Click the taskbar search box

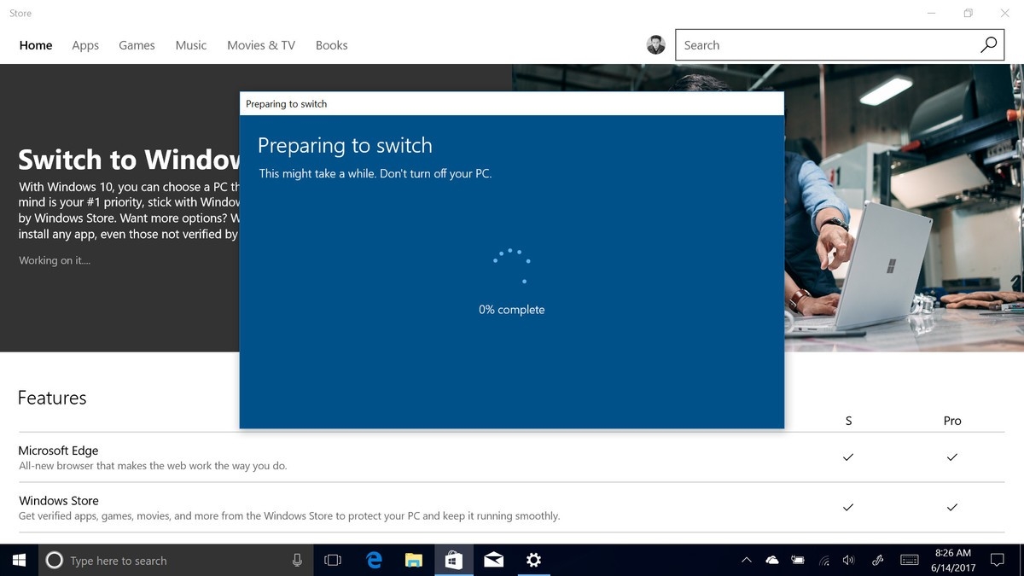point(171,560)
